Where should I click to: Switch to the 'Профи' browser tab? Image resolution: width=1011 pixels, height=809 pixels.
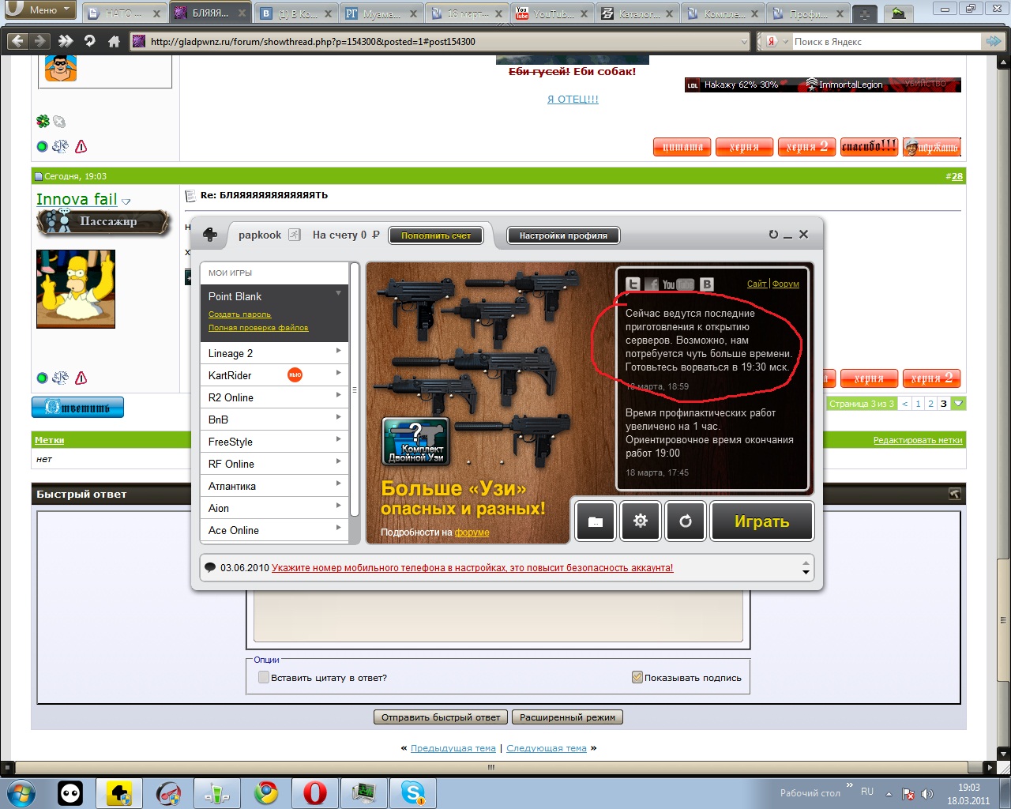[x=809, y=13]
